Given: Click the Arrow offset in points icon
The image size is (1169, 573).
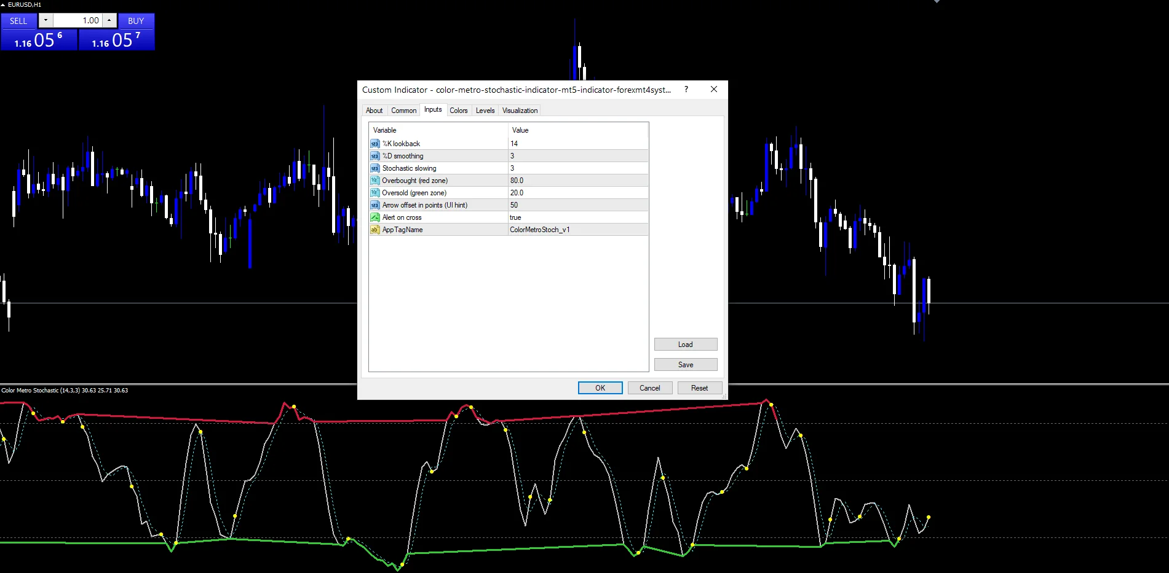Looking at the screenshot, I should tap(374, 205).
